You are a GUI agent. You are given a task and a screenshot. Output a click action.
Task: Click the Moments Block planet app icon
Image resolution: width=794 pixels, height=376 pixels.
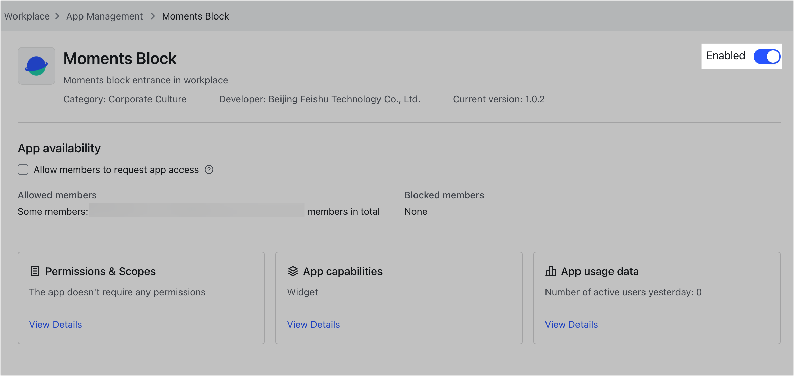coord(36,66)
